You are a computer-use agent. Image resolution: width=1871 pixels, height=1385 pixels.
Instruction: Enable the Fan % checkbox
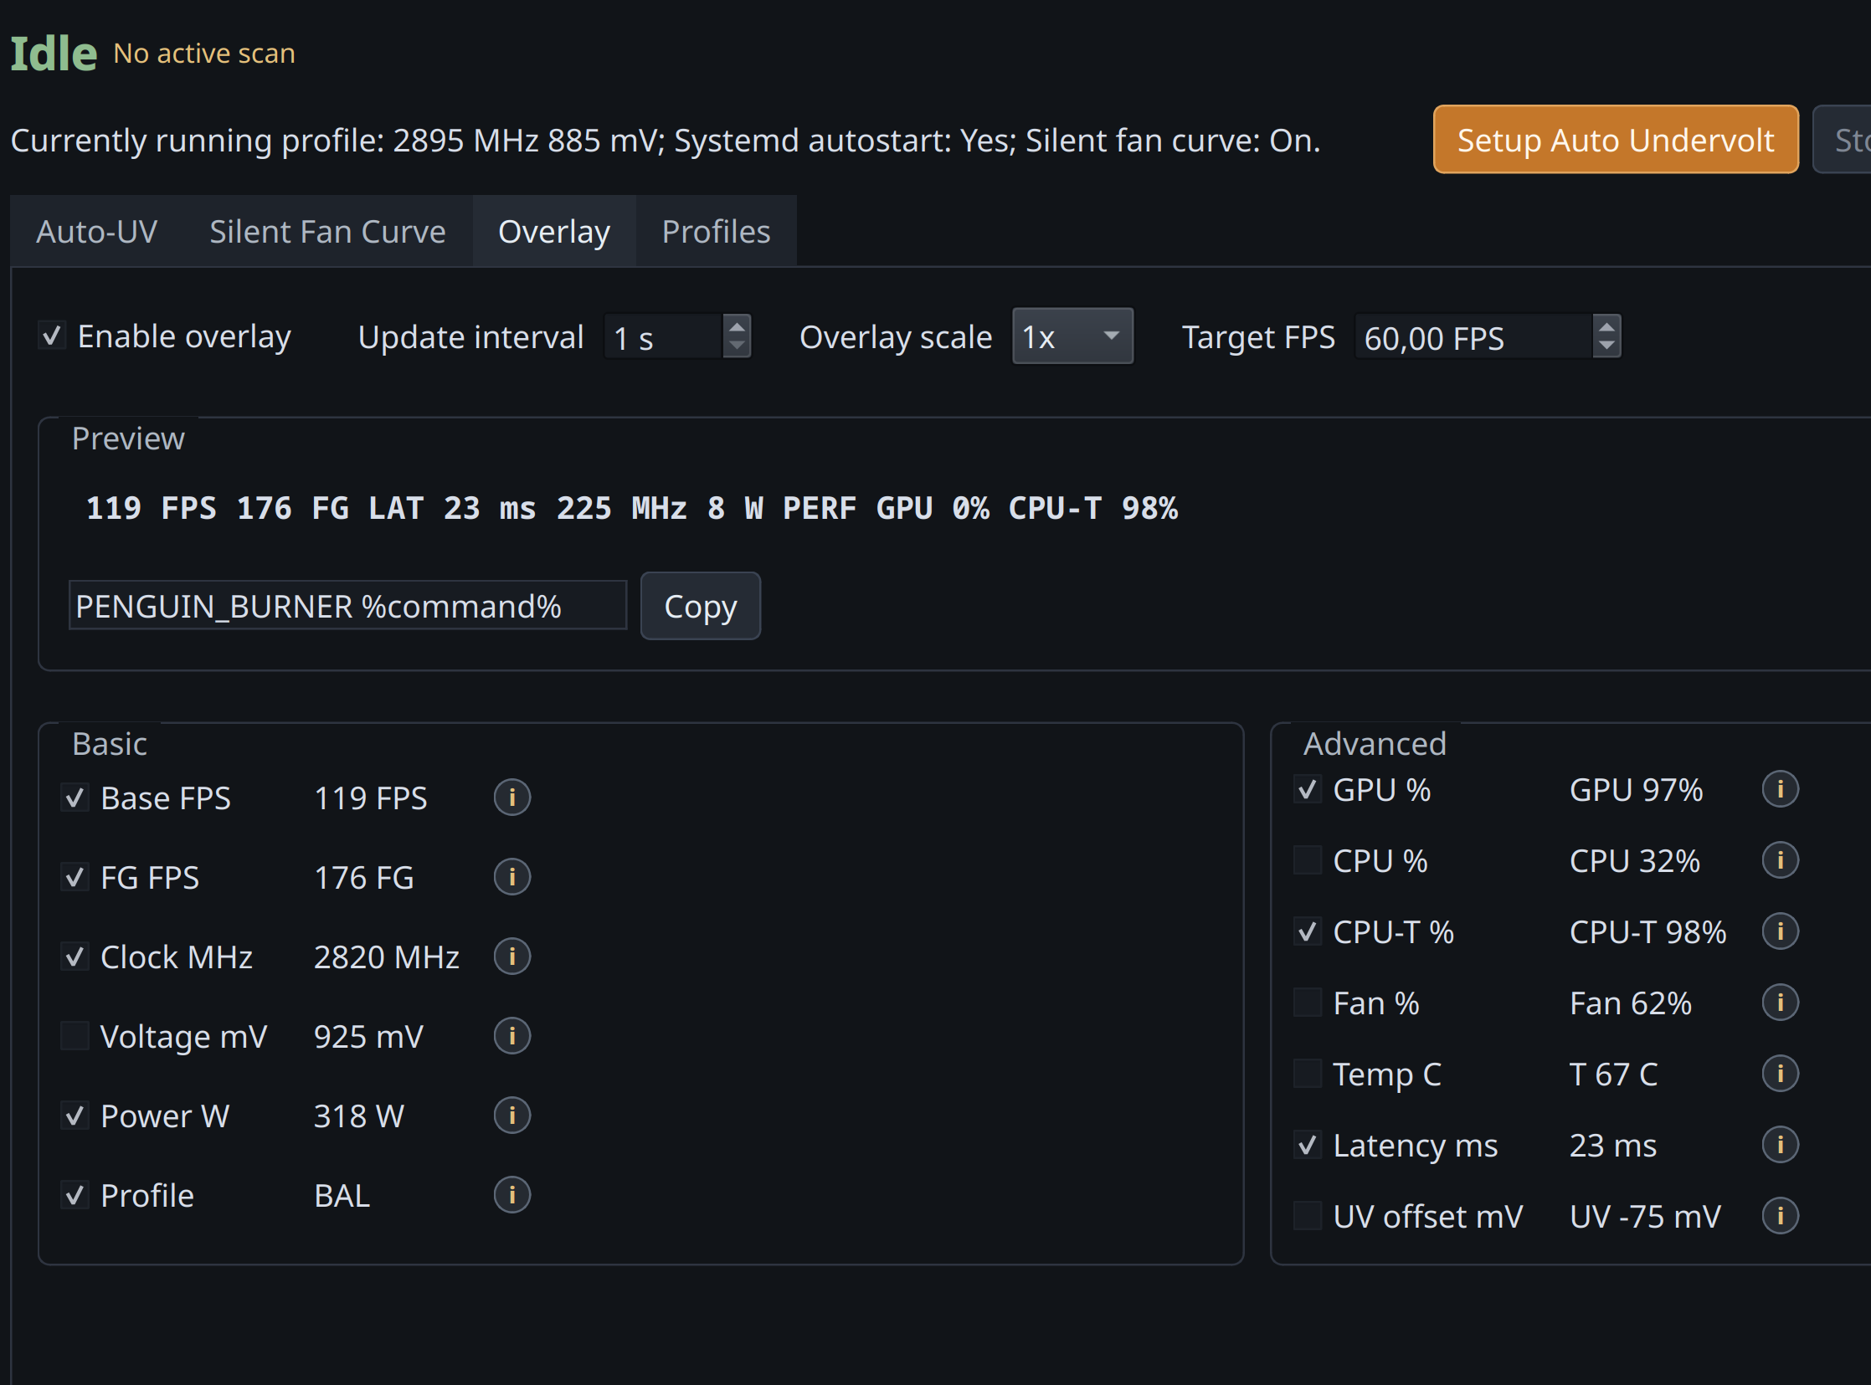tap(1308, 1003)
